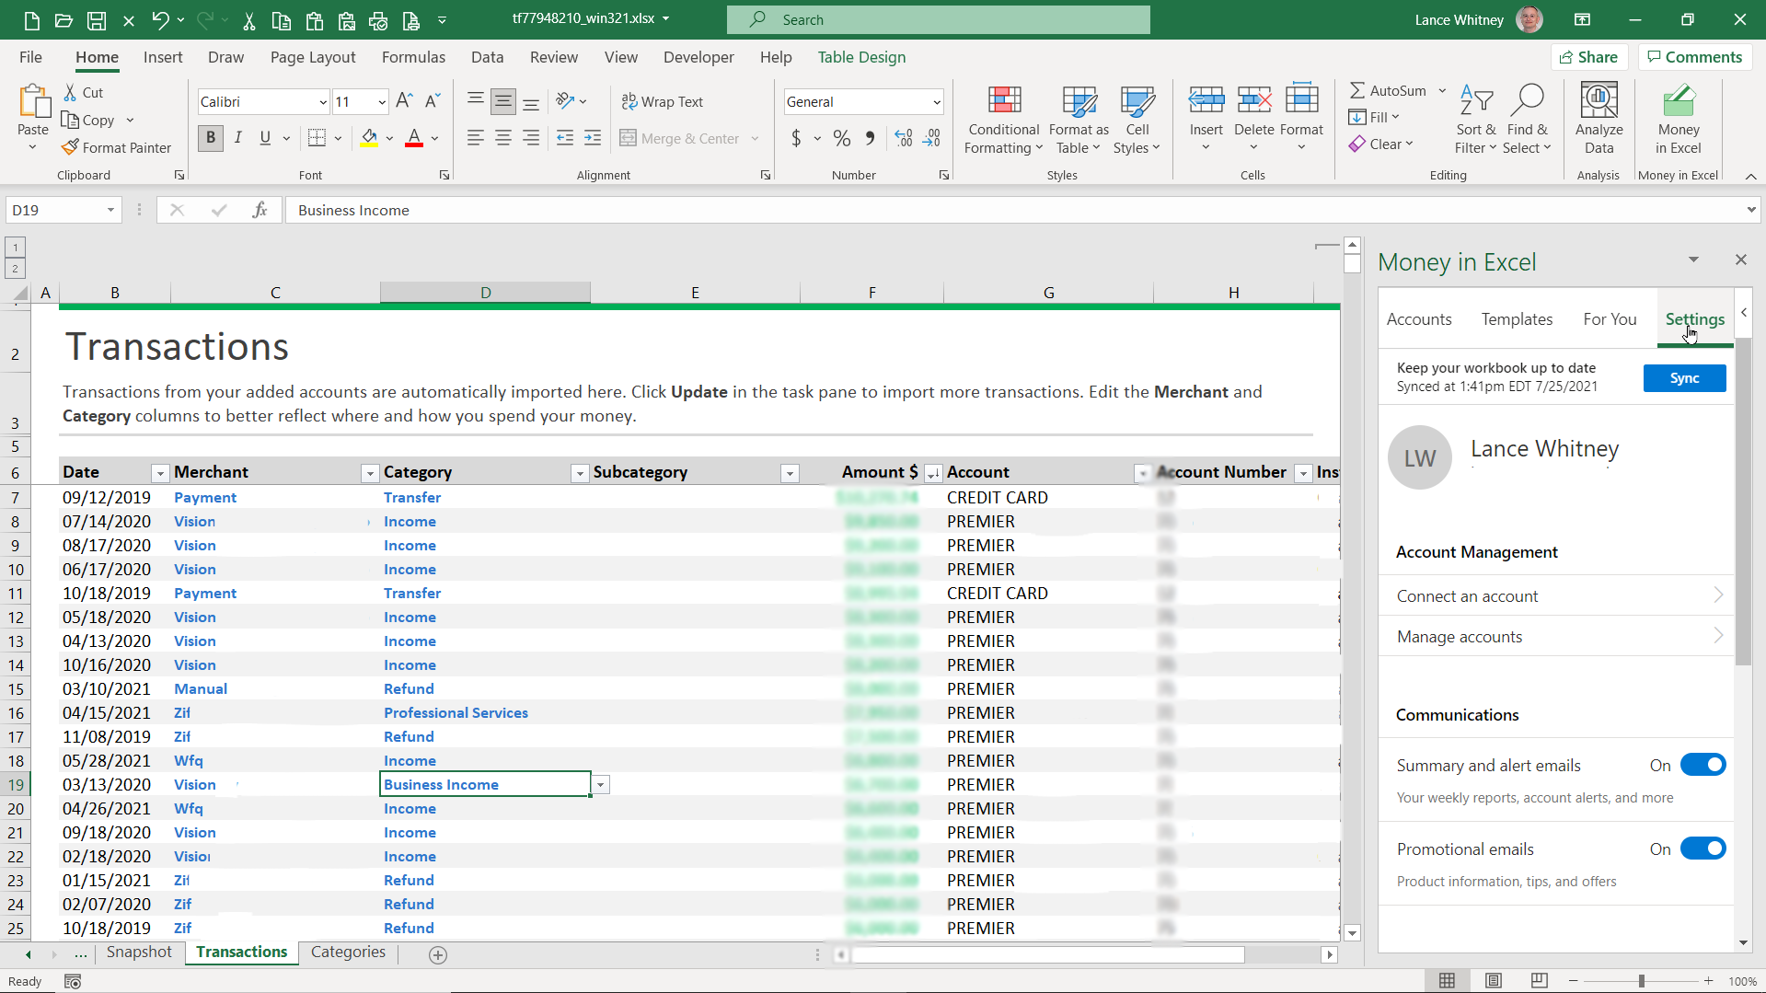Toggle bold formatting
Screen dimensions: 1766x993
click(210, 138)
